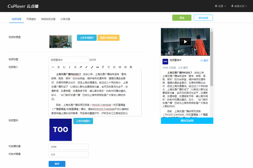
Task: Open the 设置 dropdown menu
Action: tap(220, 6)
